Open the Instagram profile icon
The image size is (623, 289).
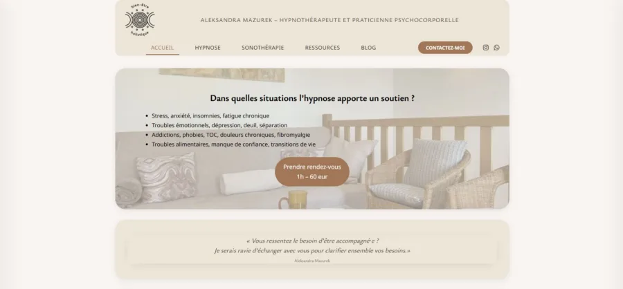coord(485,48)
